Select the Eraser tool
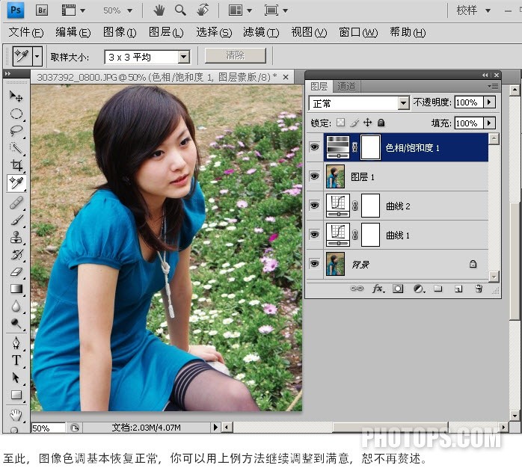The width and height of the screenshot is (522, 471). [x=16, y=271]
